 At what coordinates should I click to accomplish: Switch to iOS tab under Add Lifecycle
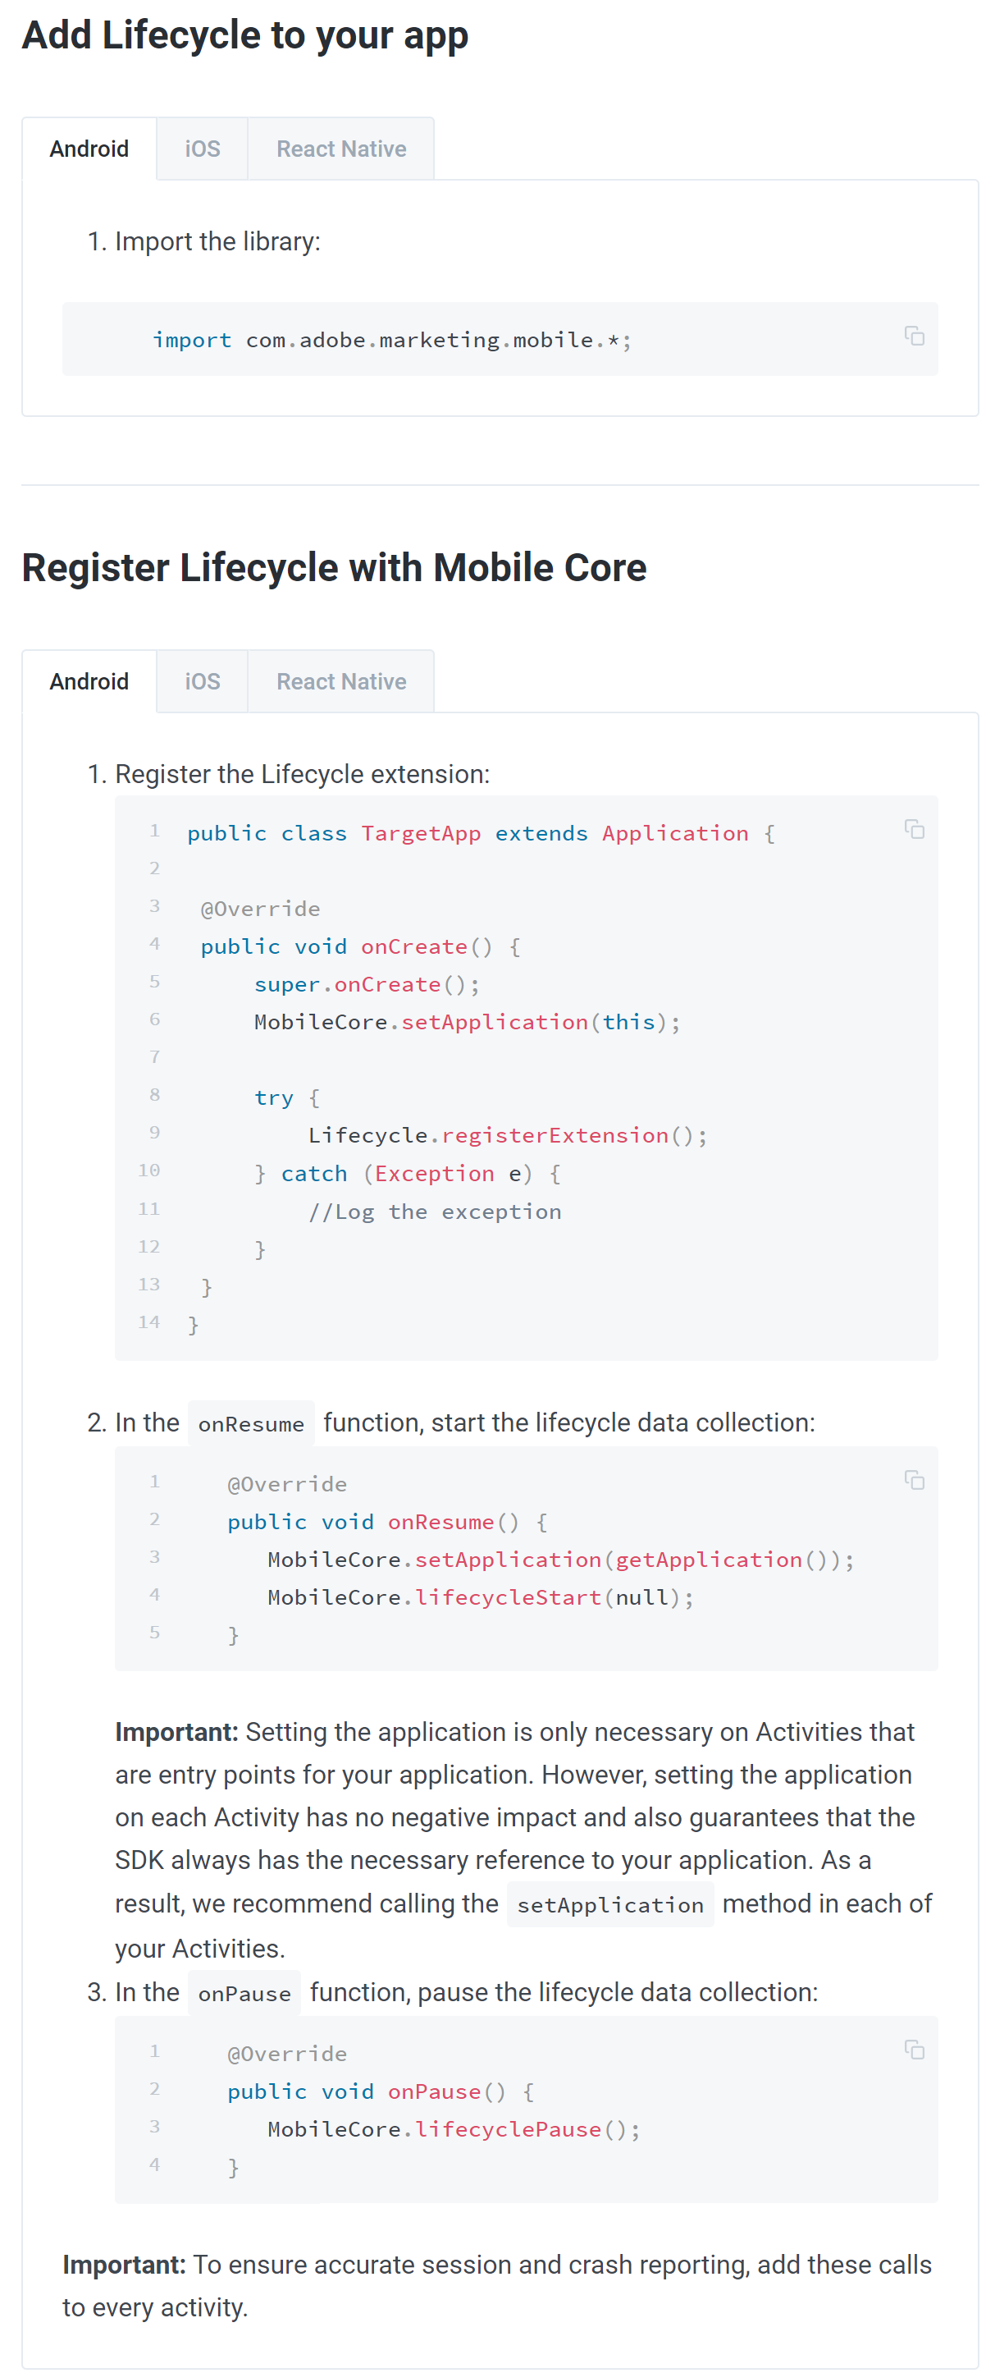pyautogui.click(x=203, y=149)
